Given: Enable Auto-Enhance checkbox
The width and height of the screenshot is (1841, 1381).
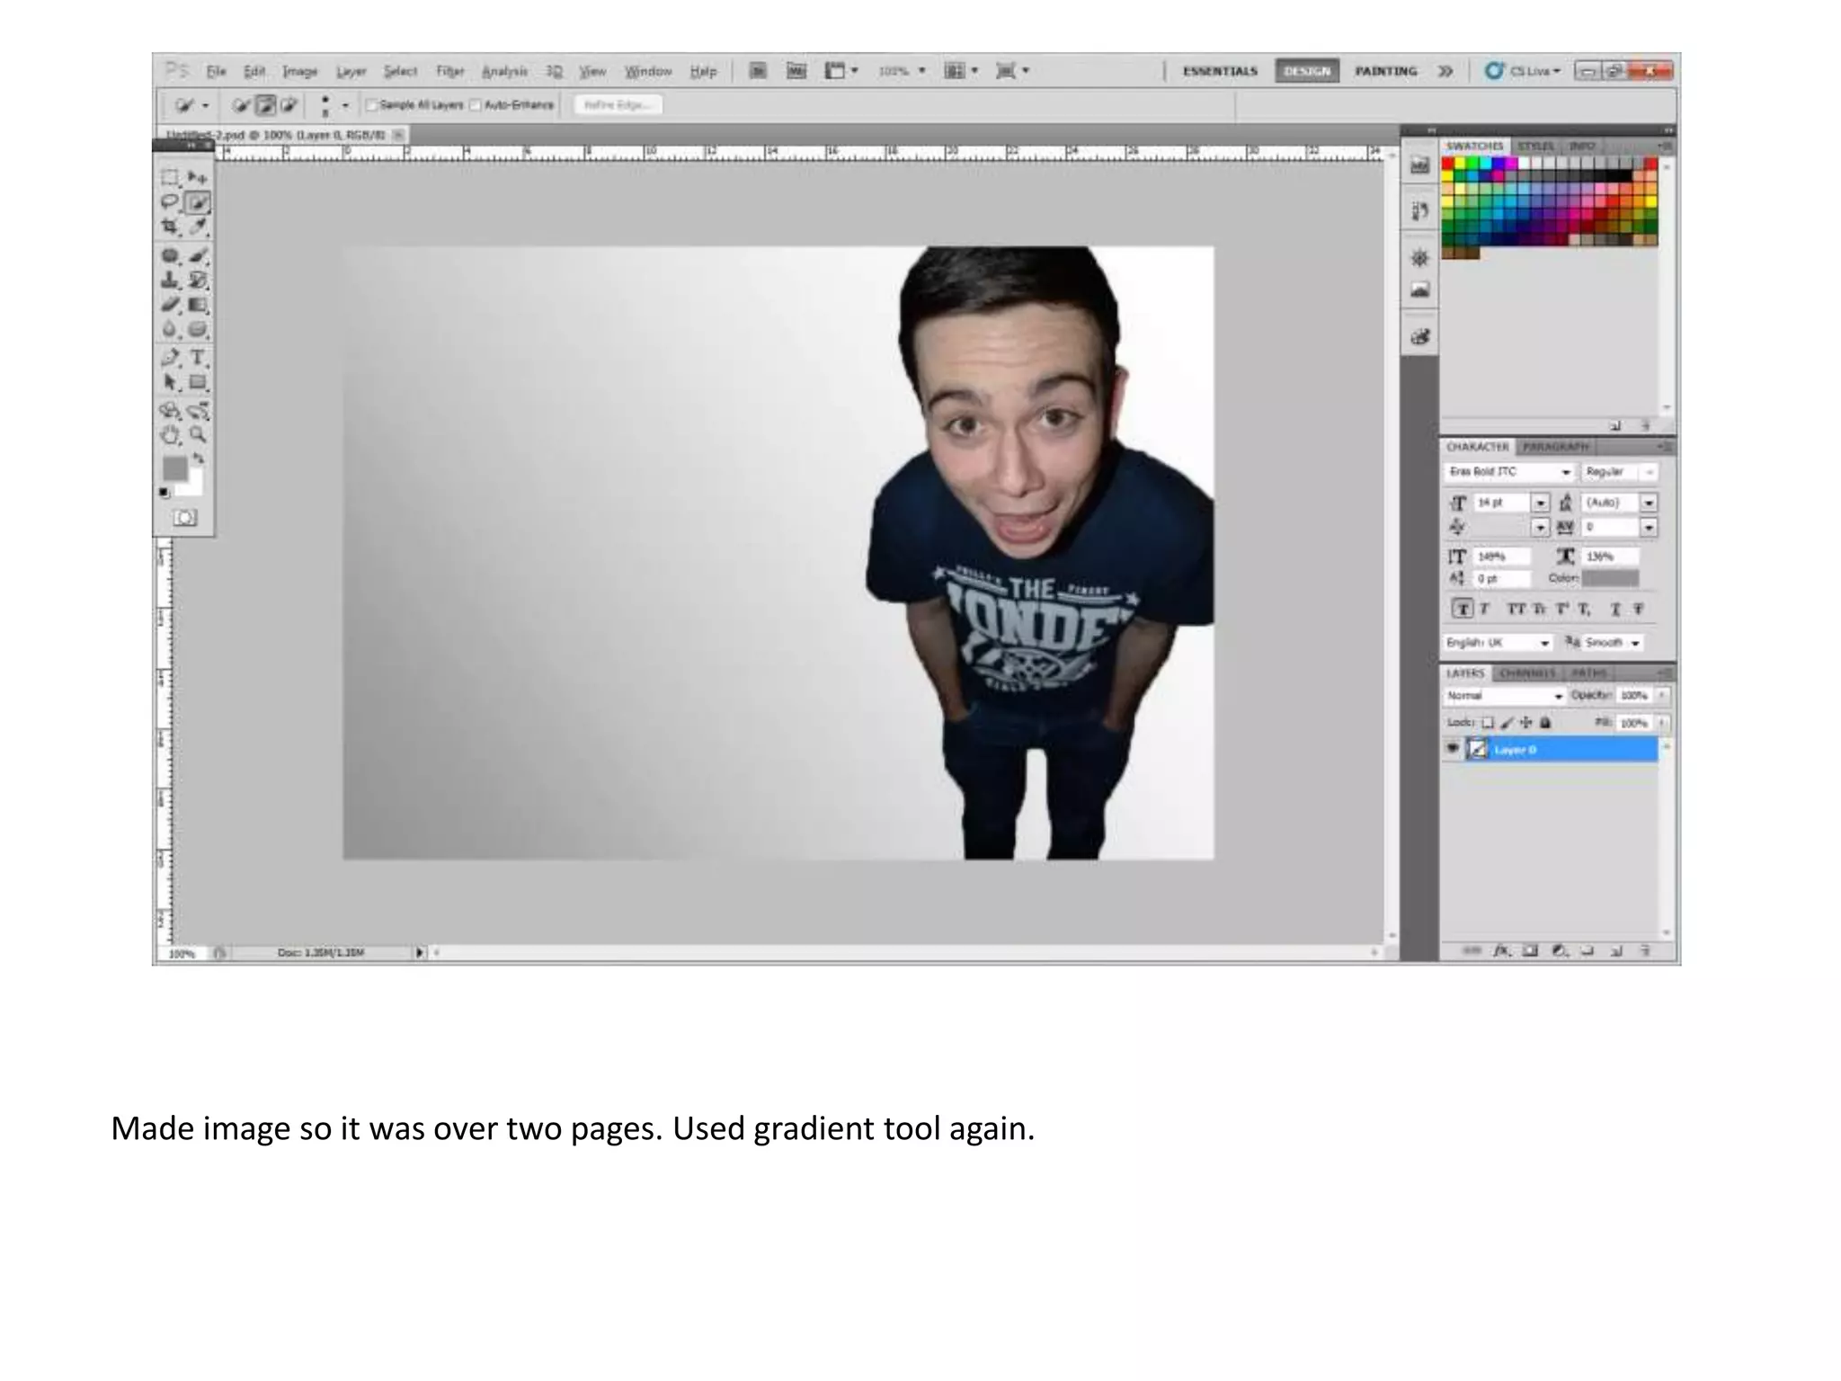Looking at the screenshot, I should 476,105.
